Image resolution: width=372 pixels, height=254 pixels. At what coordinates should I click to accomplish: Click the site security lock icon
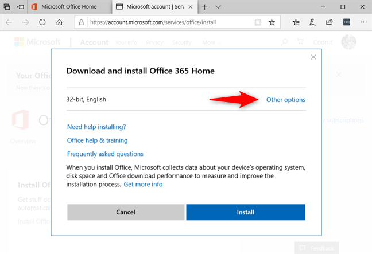(x=82, y=22)
